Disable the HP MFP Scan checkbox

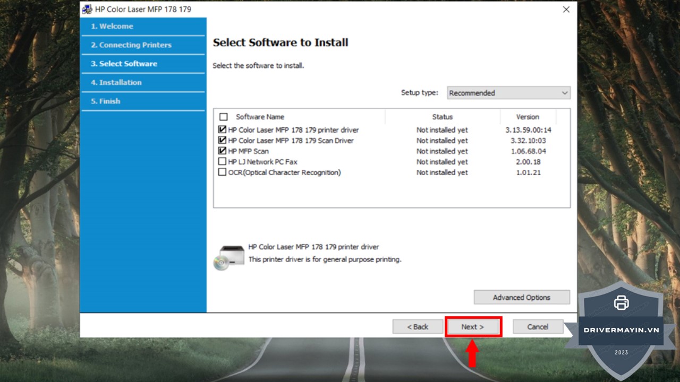coord(223,151)
